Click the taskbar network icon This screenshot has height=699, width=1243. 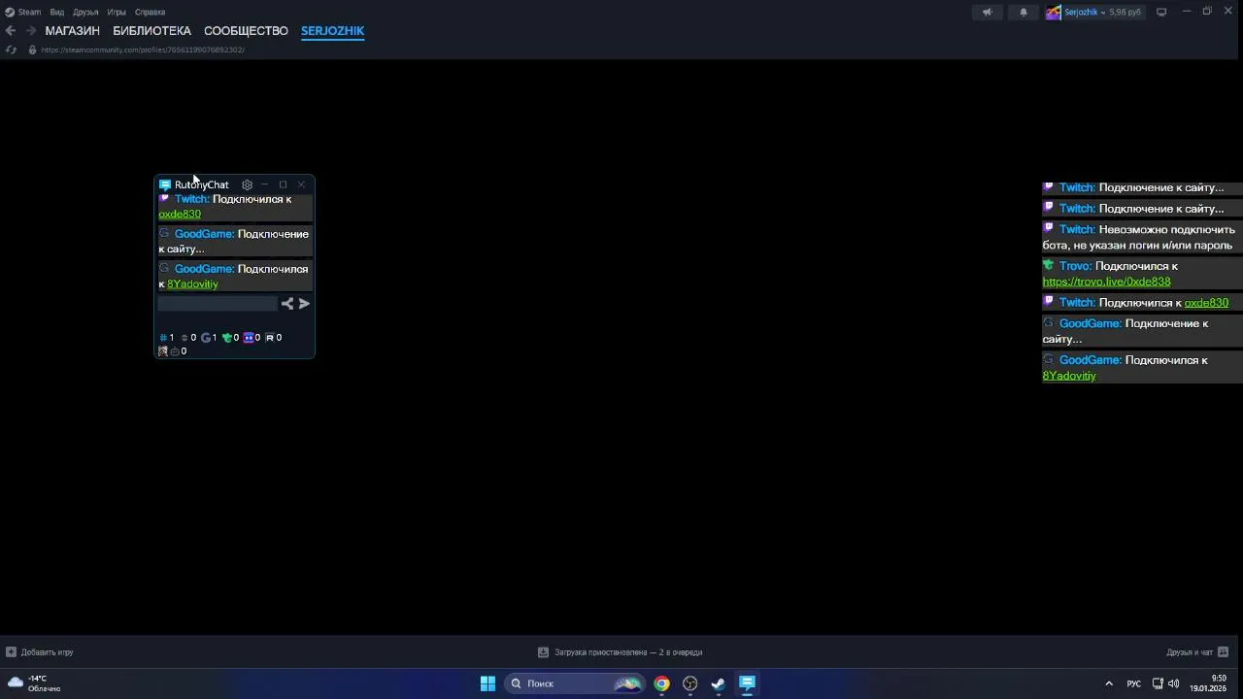pyautogui.click(x=1158, y=683)
